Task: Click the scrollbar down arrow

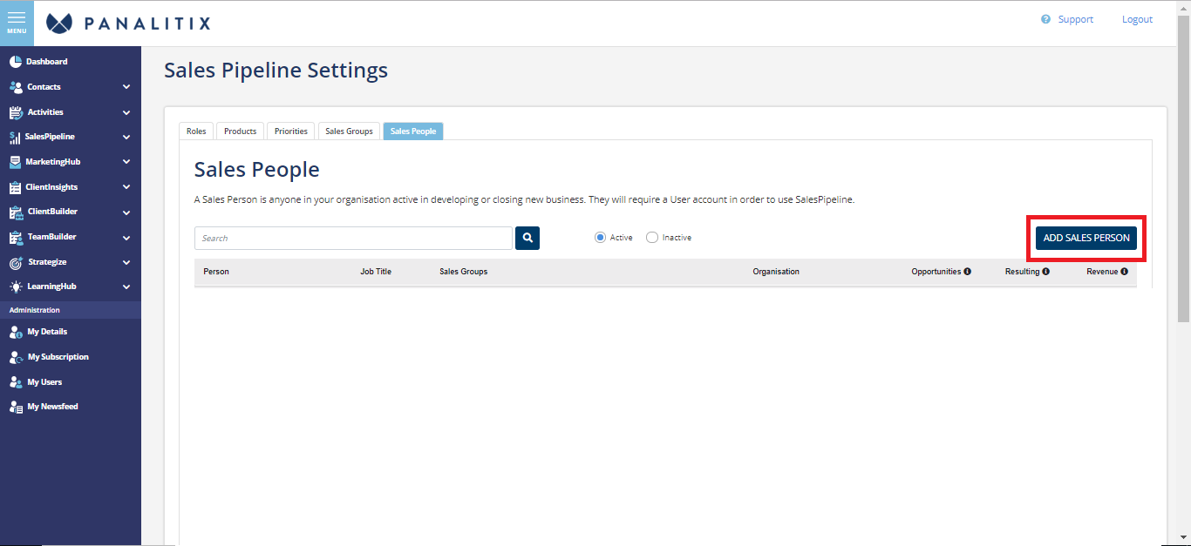Action: (1183, 538)
